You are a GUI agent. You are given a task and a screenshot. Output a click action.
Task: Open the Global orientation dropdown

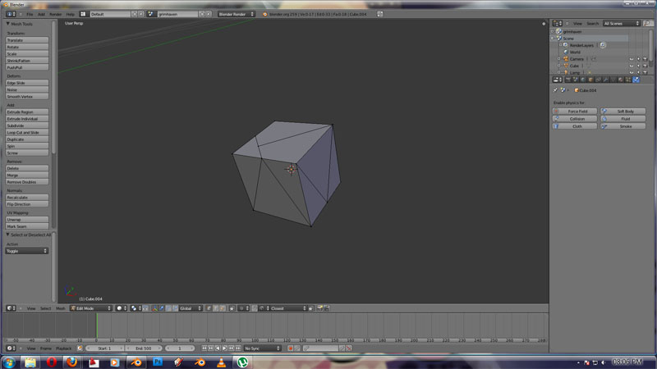(x=191, y=308)
